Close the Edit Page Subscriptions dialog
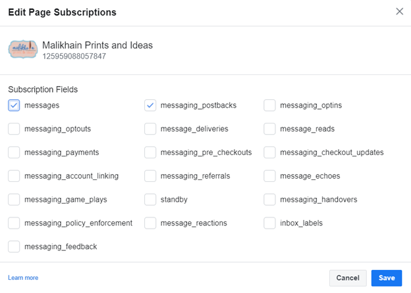Viewport: 411px width, 293px height. (399, 11)
